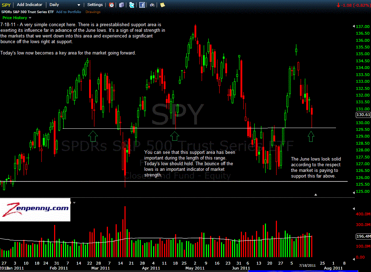Image resolution: width=371 pixels, height=272 pixels.
Task: Click the Feb 2011 label on date axis
Action: click(x=59, y=268)
